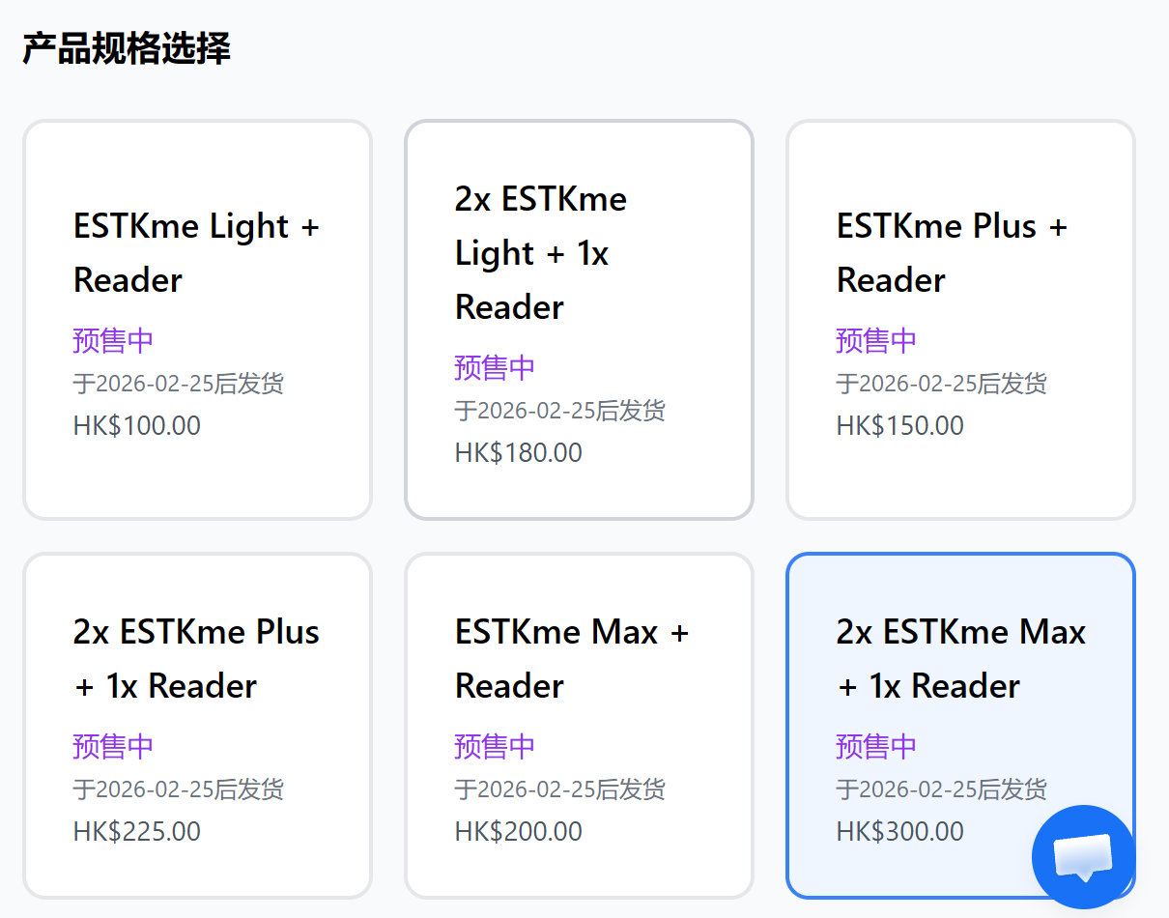Click 预售中 label under ESTKme Plus + Reader
Viewport: 1169px width, 918px height.
tap(876, 341)
